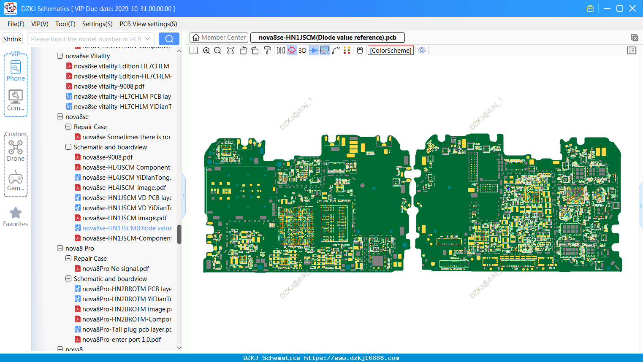This screenshot has height=362, width=643.
Task: Click the route path tool icon
Action: (x=336, y=50)
